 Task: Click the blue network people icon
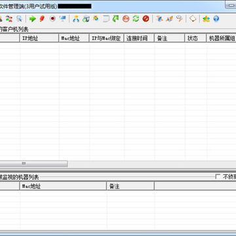(x=76, y=19)
